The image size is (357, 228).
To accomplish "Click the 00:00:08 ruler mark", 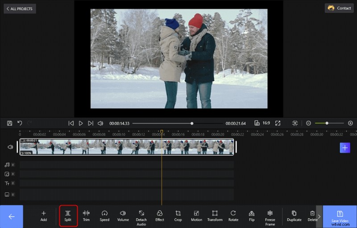I will pyautogui.click(x=99, y=134).
